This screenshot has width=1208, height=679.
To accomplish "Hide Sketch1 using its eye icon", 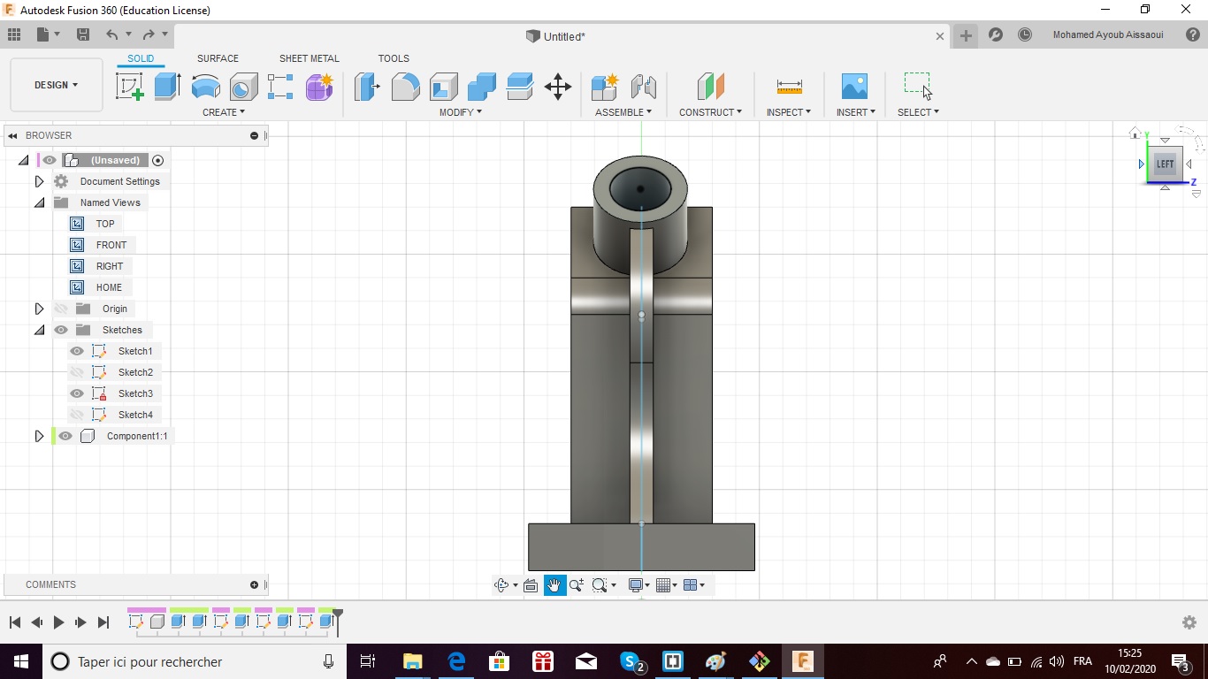I will (x=77, y=351).
